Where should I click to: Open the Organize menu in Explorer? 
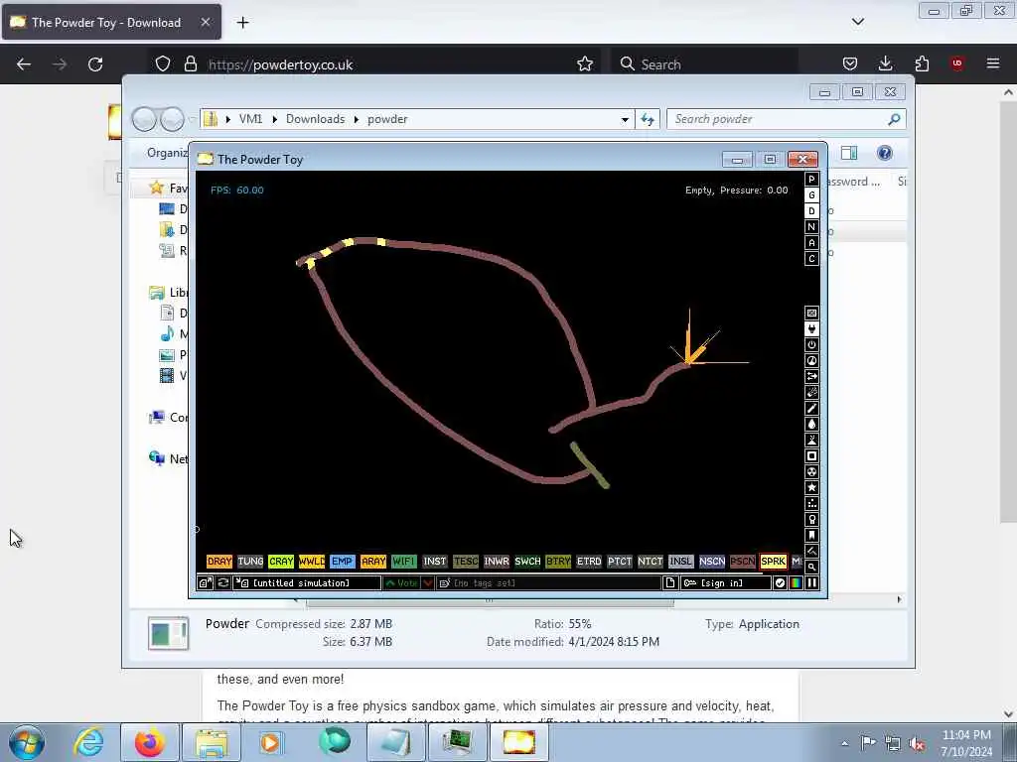[x=167, y=152]
